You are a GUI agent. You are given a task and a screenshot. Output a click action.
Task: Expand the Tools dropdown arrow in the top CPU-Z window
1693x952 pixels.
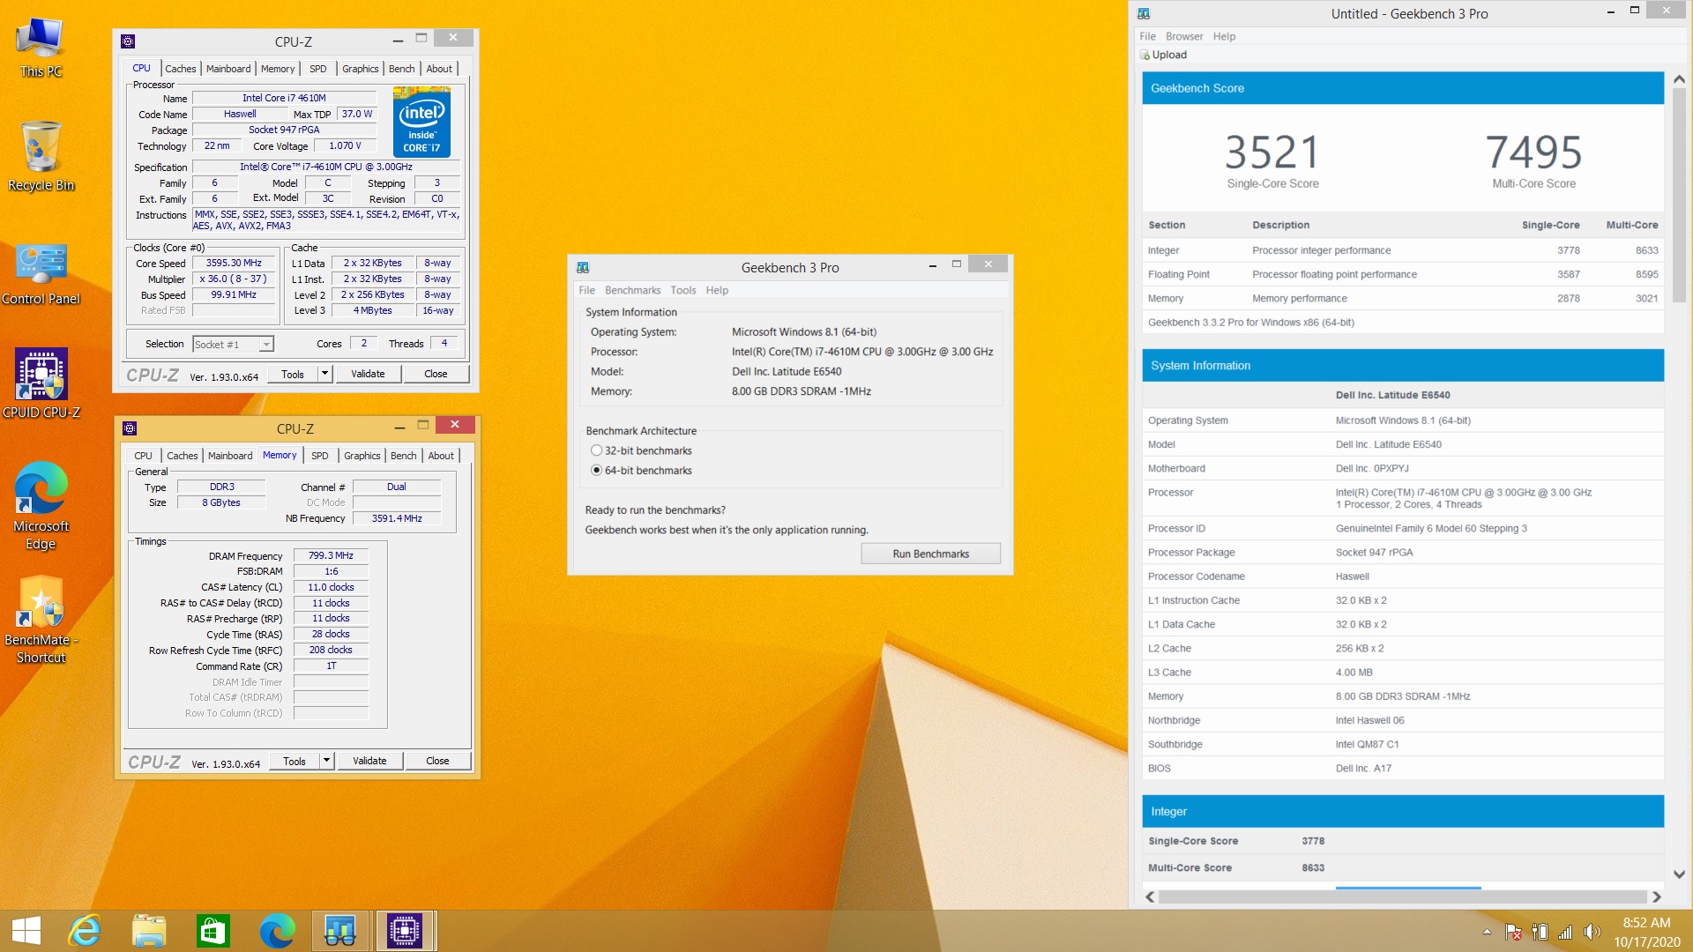pyautogui.click(x=324, y=374)
